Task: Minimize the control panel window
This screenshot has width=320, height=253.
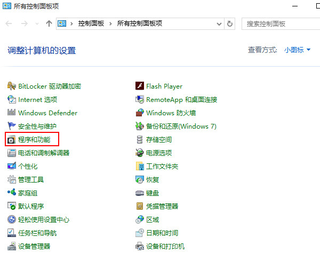Action: coord(295,6)
